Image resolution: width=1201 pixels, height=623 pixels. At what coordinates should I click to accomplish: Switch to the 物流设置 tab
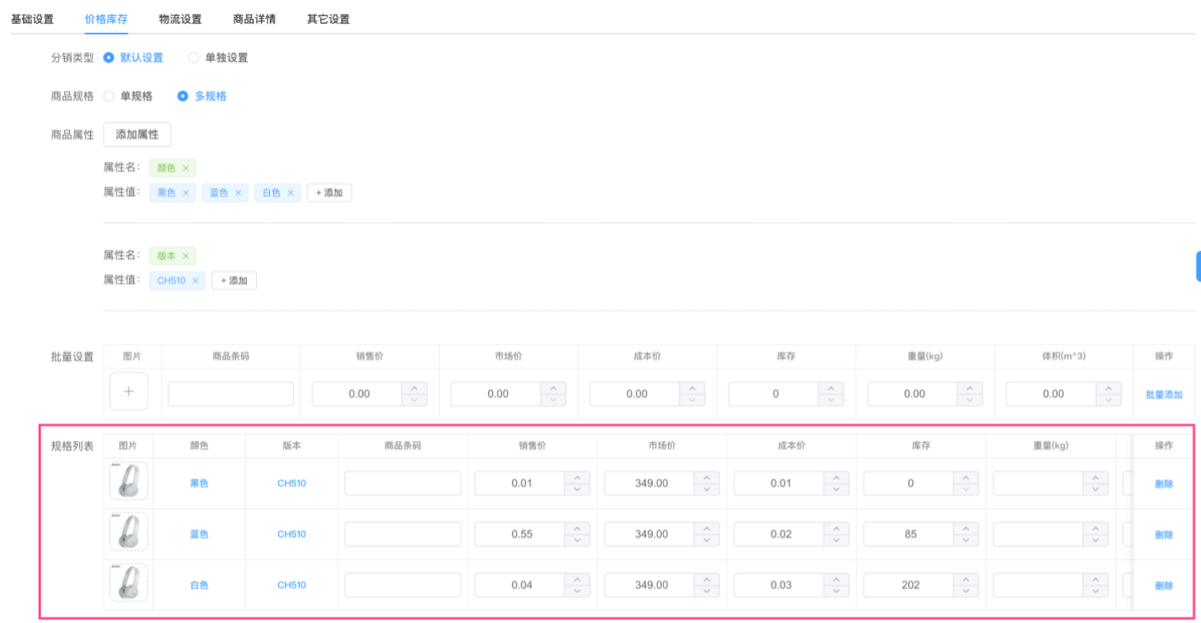pos(180,19)
